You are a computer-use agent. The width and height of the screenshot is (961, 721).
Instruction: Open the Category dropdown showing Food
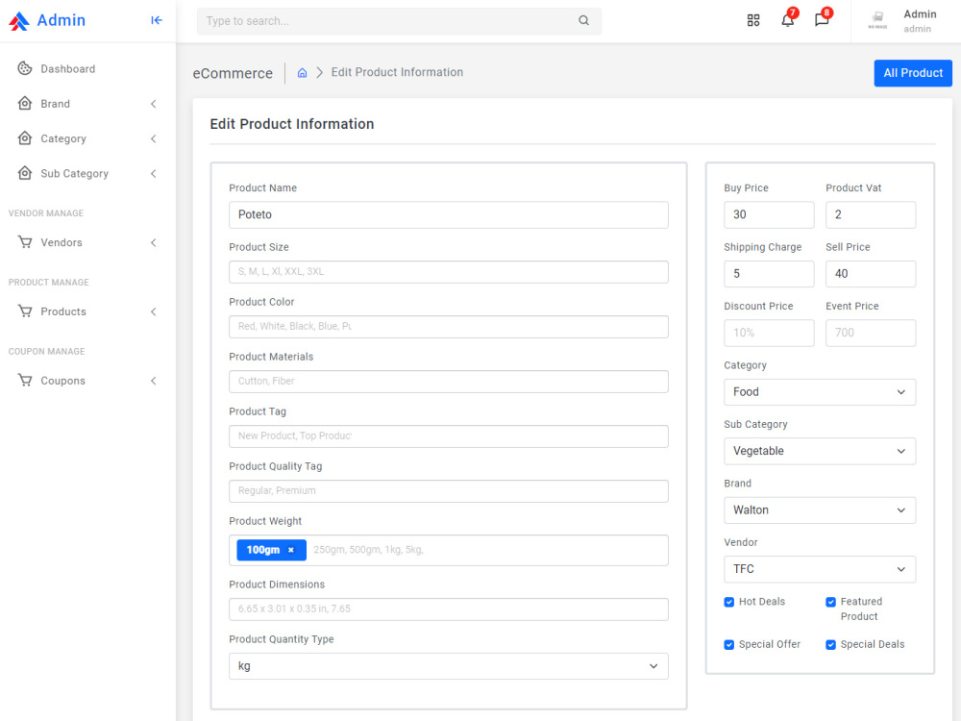(820, 392)
